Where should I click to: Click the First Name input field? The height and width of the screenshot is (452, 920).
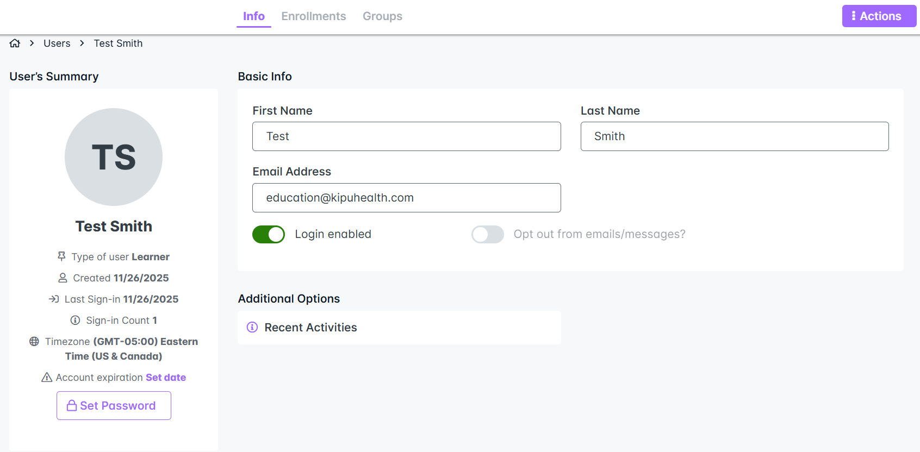pyautogui.click(x=406, y=136)
